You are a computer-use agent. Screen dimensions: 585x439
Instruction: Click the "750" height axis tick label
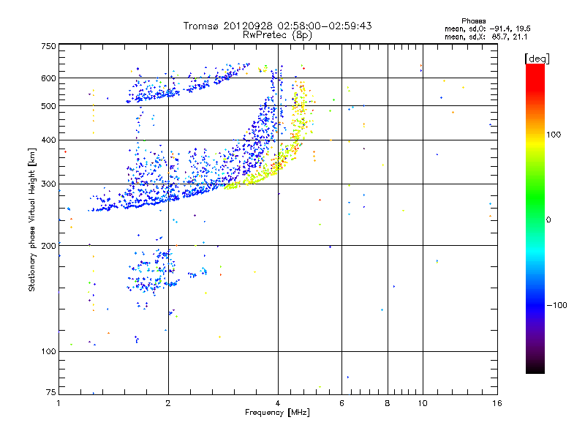coord(49,46)
